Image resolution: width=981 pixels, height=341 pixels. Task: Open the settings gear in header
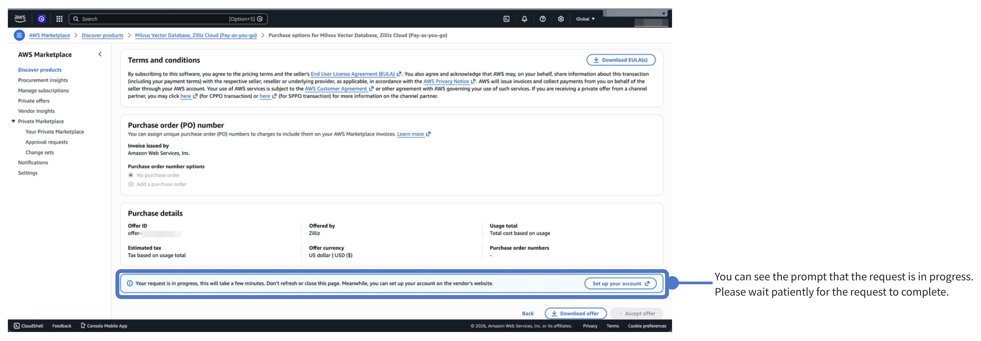pyautogui.click(x=561, y=19)
